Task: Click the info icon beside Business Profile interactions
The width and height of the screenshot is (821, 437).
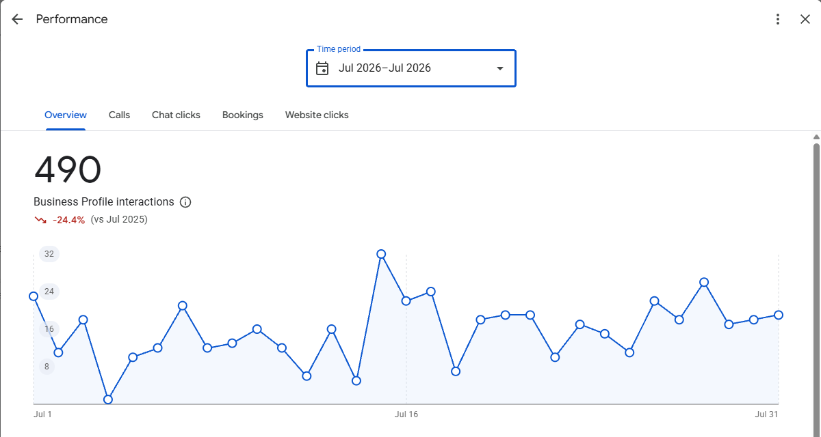Action: pos(185,202)
